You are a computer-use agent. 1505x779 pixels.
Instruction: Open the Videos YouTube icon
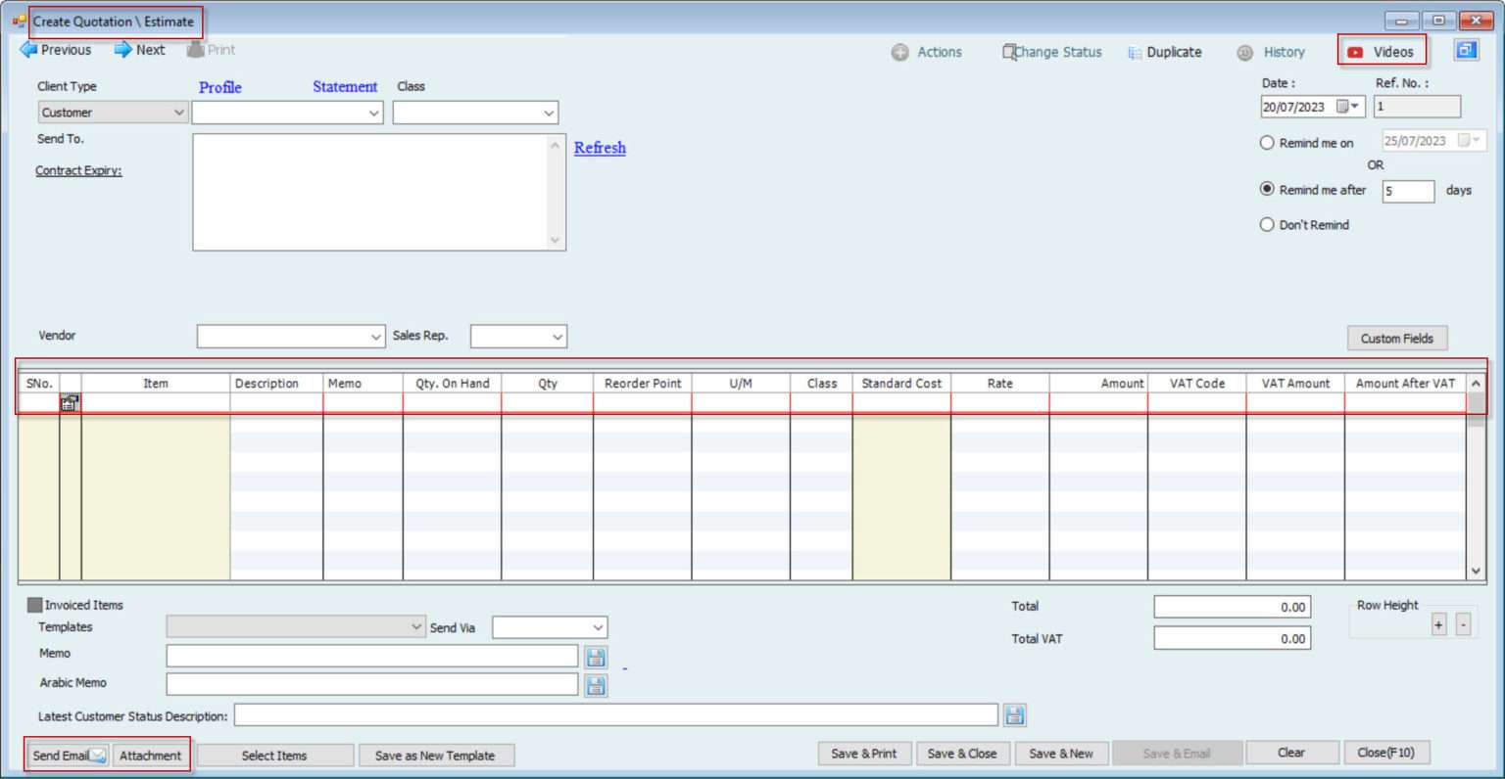coord(1355,52)
